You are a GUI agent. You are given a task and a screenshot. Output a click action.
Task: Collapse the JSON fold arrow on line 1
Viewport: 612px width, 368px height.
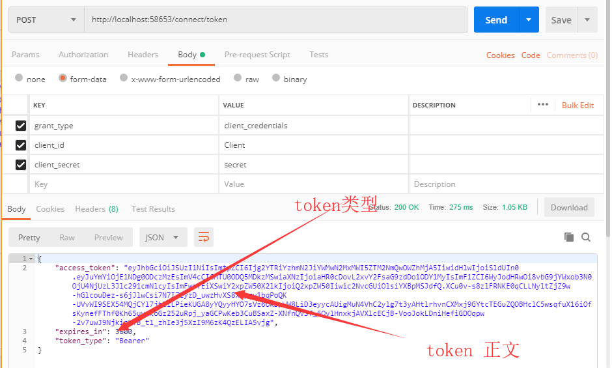(31, 259)
